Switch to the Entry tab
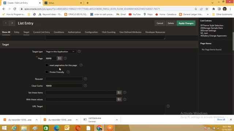234x131 pixels. coord(17,32)
